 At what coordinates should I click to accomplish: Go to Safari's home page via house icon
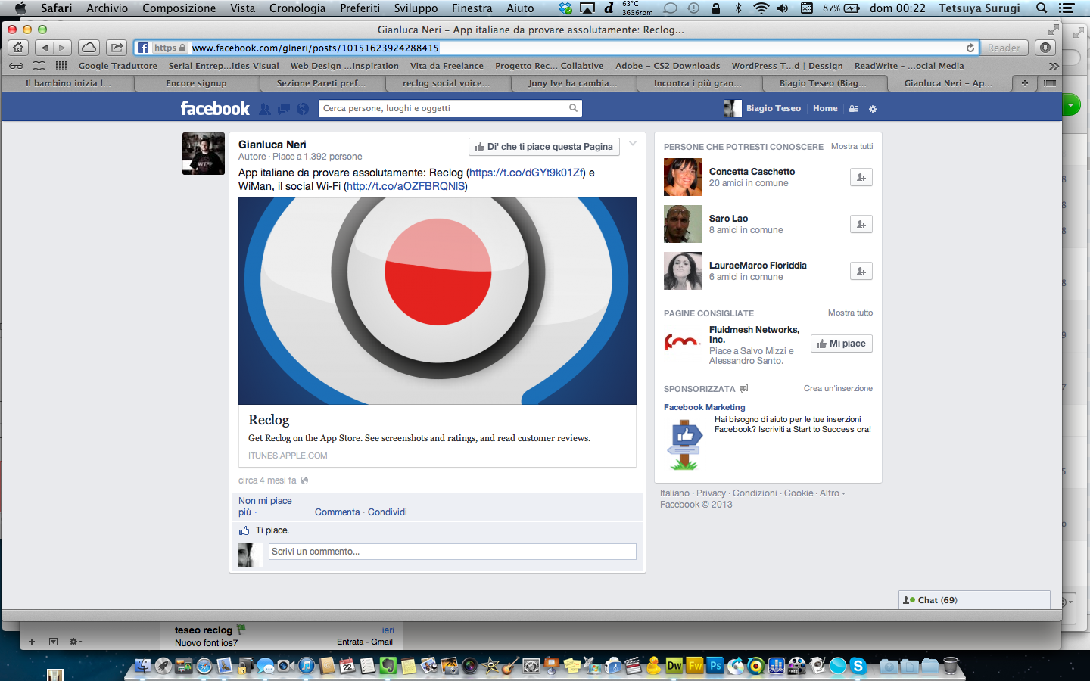(18, 48)
